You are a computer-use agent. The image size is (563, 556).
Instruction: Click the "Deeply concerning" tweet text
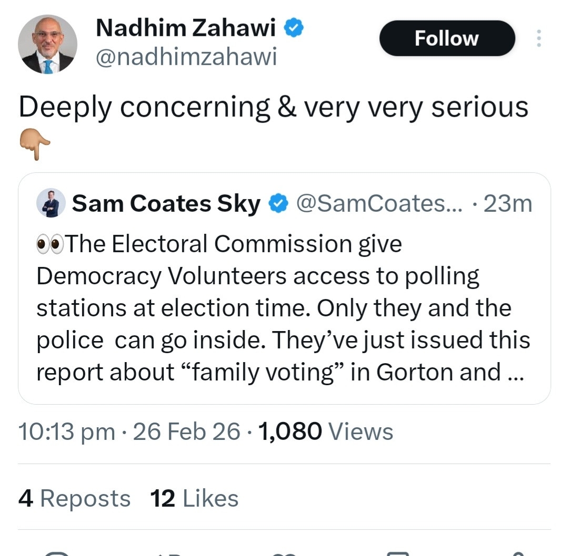[x=273, y=107]
